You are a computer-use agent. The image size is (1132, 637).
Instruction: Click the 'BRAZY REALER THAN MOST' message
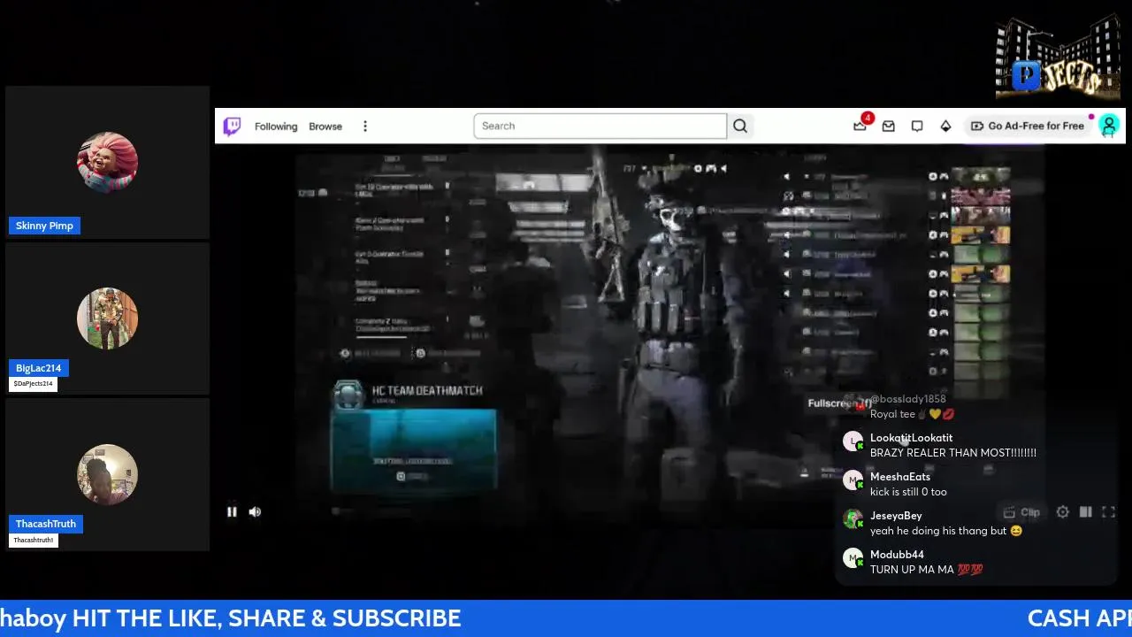pos(953,453)
